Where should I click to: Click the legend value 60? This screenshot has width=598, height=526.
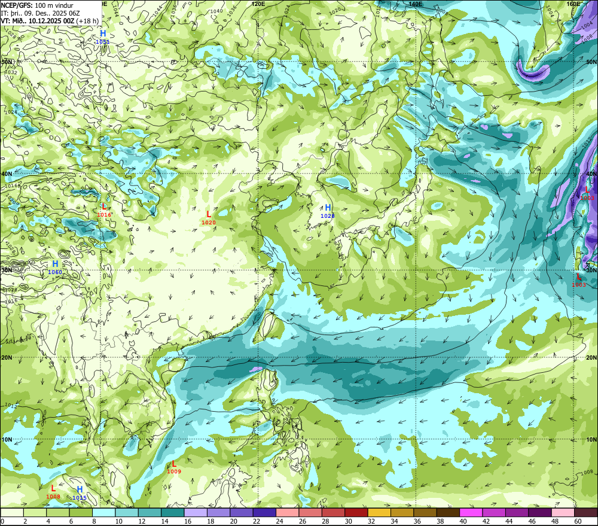578,521
